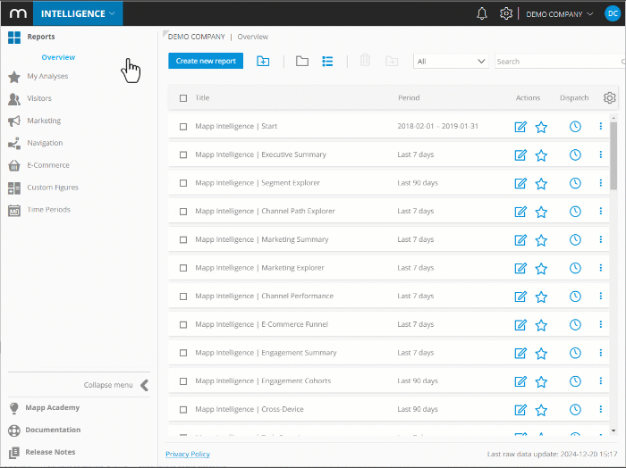The height and width of the screenshot is (468, 626).
Task: Check the Engagement Summary row checkbox
Action: pos(183,353)
